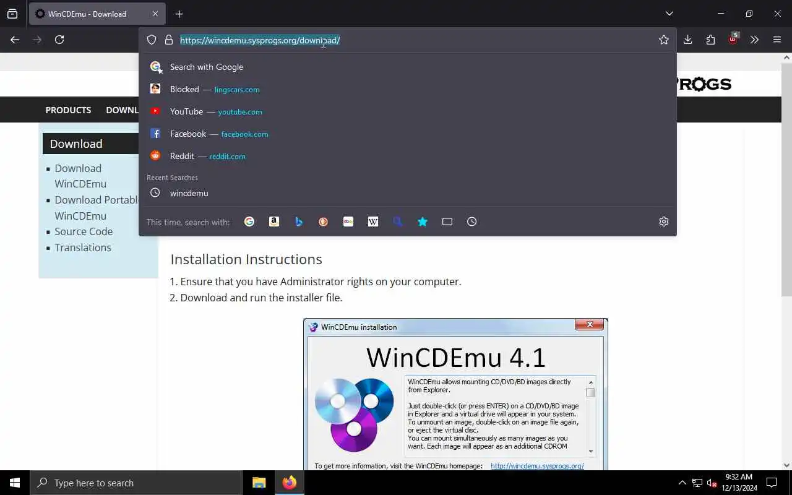
Task: Open the Firefox application menu
Action: (x=777, y=40)
